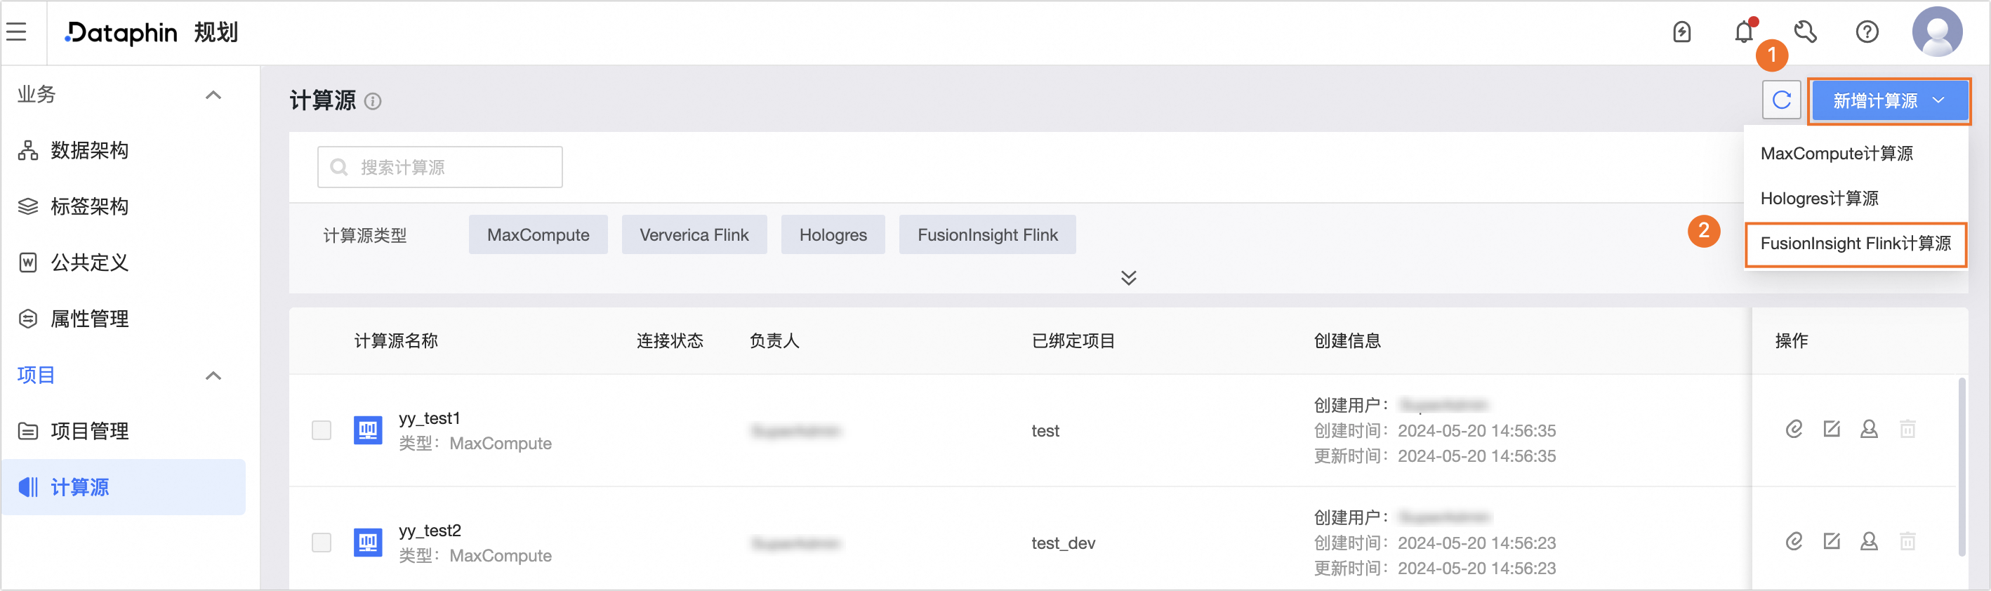Image resolution: width=1991 pixels, height=591 pixels.
Task: Click the info icon next to 计算源 title
Action: point(373,101)
